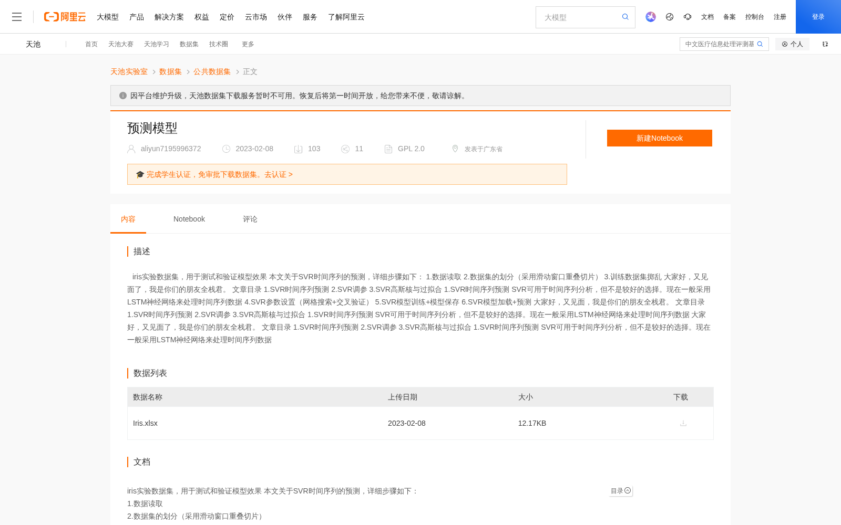
Task: Click the blue 登录 button
Action: click(818, 17)
